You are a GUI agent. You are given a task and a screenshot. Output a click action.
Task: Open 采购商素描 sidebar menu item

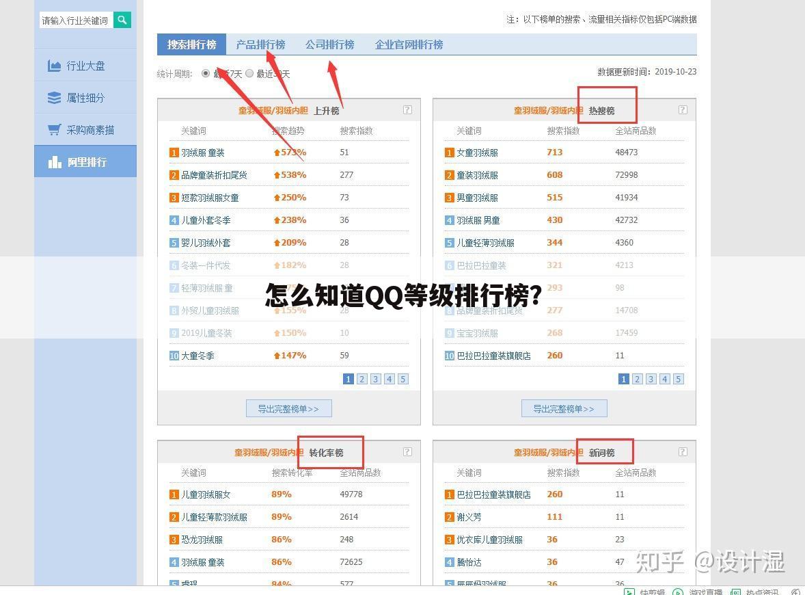(85, 130)
